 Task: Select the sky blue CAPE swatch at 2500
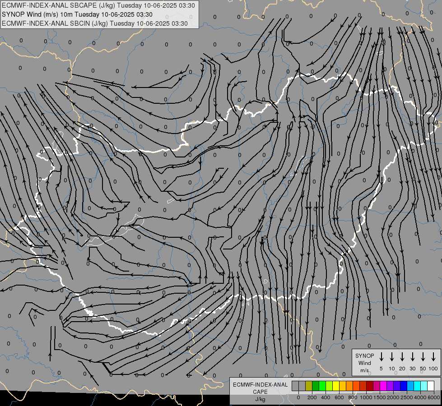pyautogui.click(x=411, y=386)
